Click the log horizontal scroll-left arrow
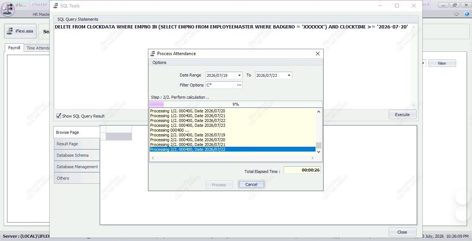472x241 pixels. pyautogui.click(x=153, y=158)
